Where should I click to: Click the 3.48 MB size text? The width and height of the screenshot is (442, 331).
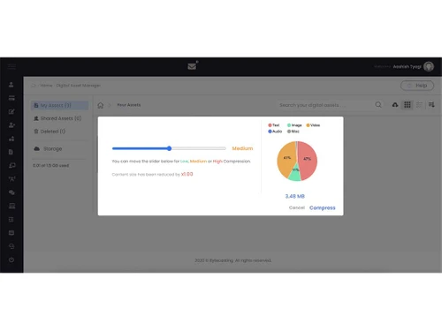295,196
